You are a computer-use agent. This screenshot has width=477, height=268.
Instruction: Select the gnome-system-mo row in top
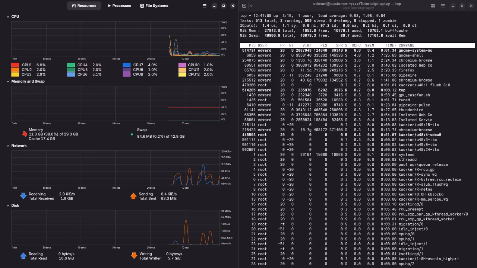357,50
